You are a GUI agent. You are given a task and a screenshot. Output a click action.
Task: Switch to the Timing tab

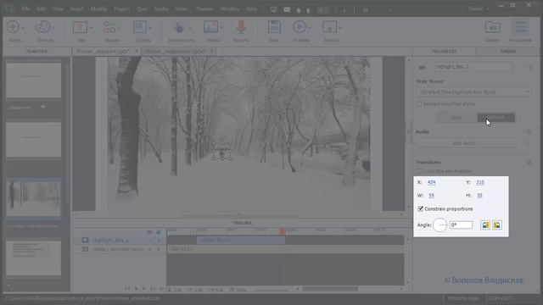point(508,52)
